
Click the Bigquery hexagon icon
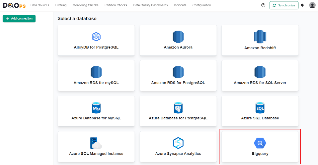tap(260, 143)
